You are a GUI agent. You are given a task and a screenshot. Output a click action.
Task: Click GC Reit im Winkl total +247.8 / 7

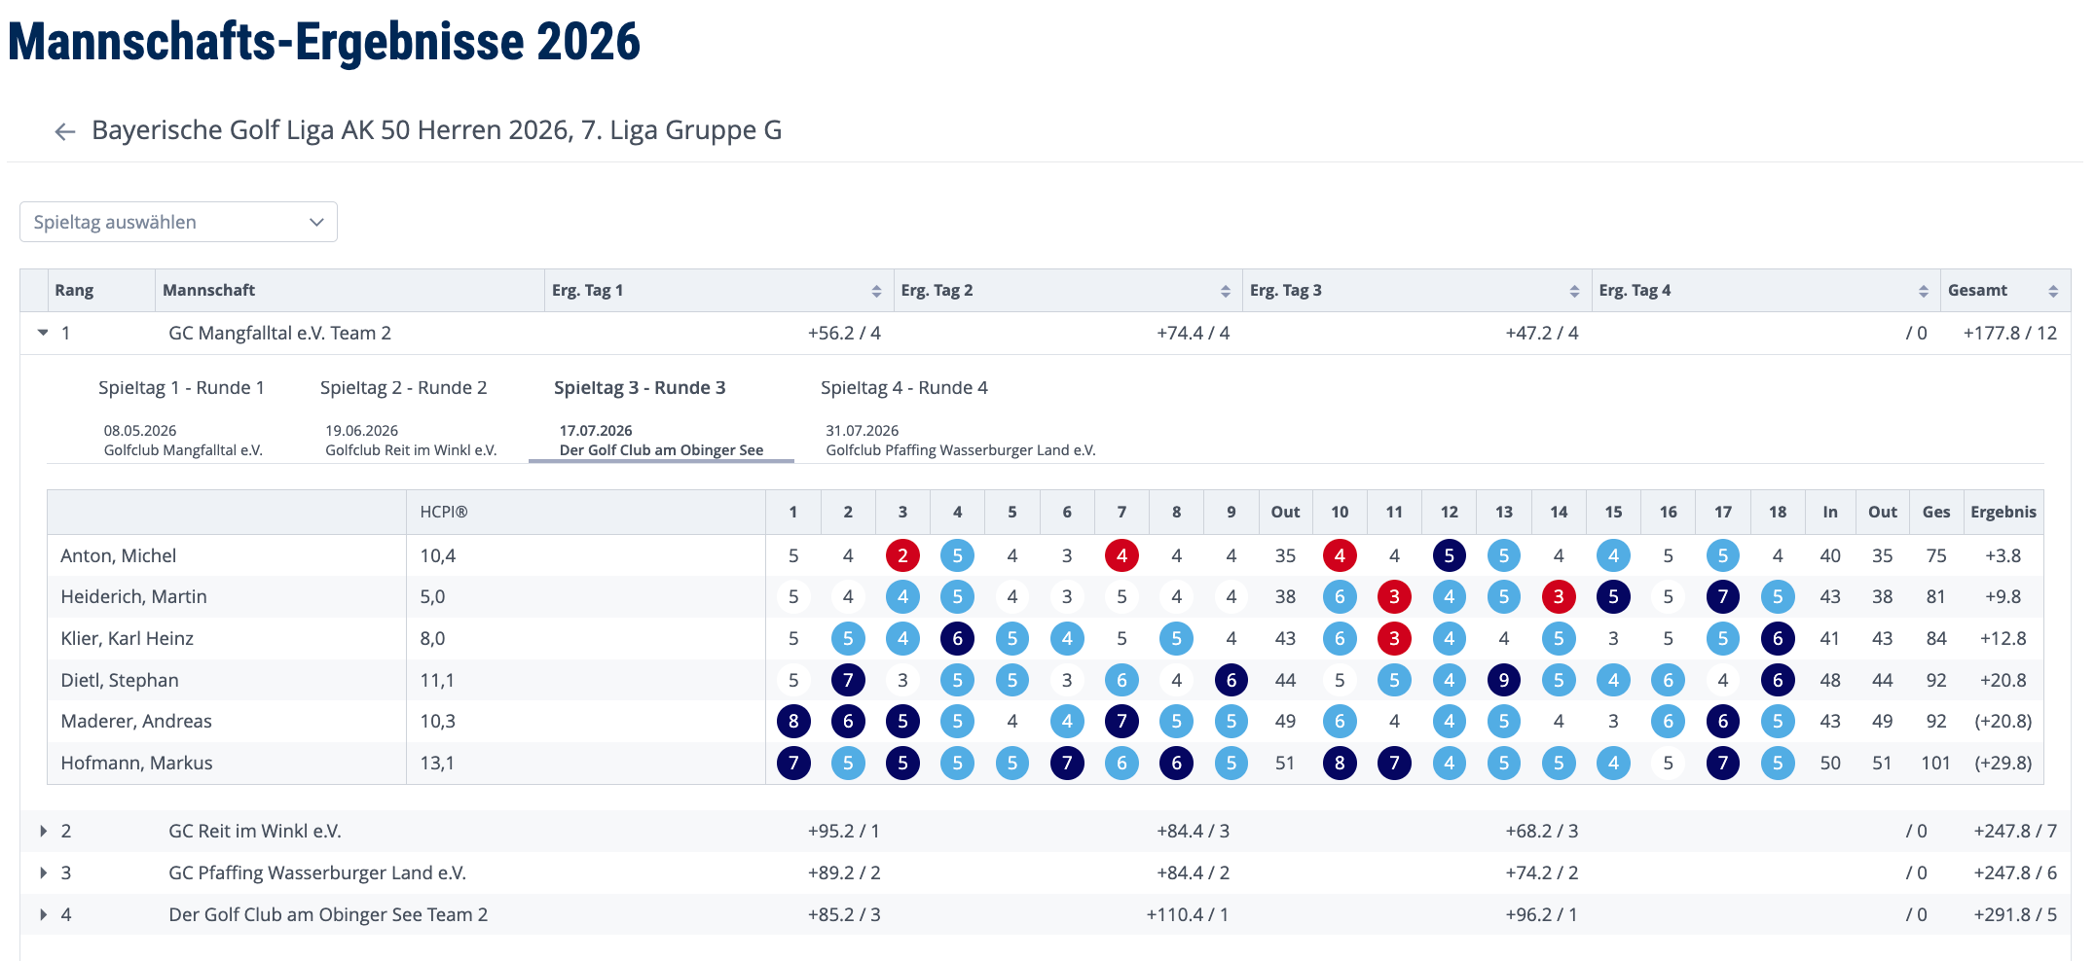coord(2015,831)
